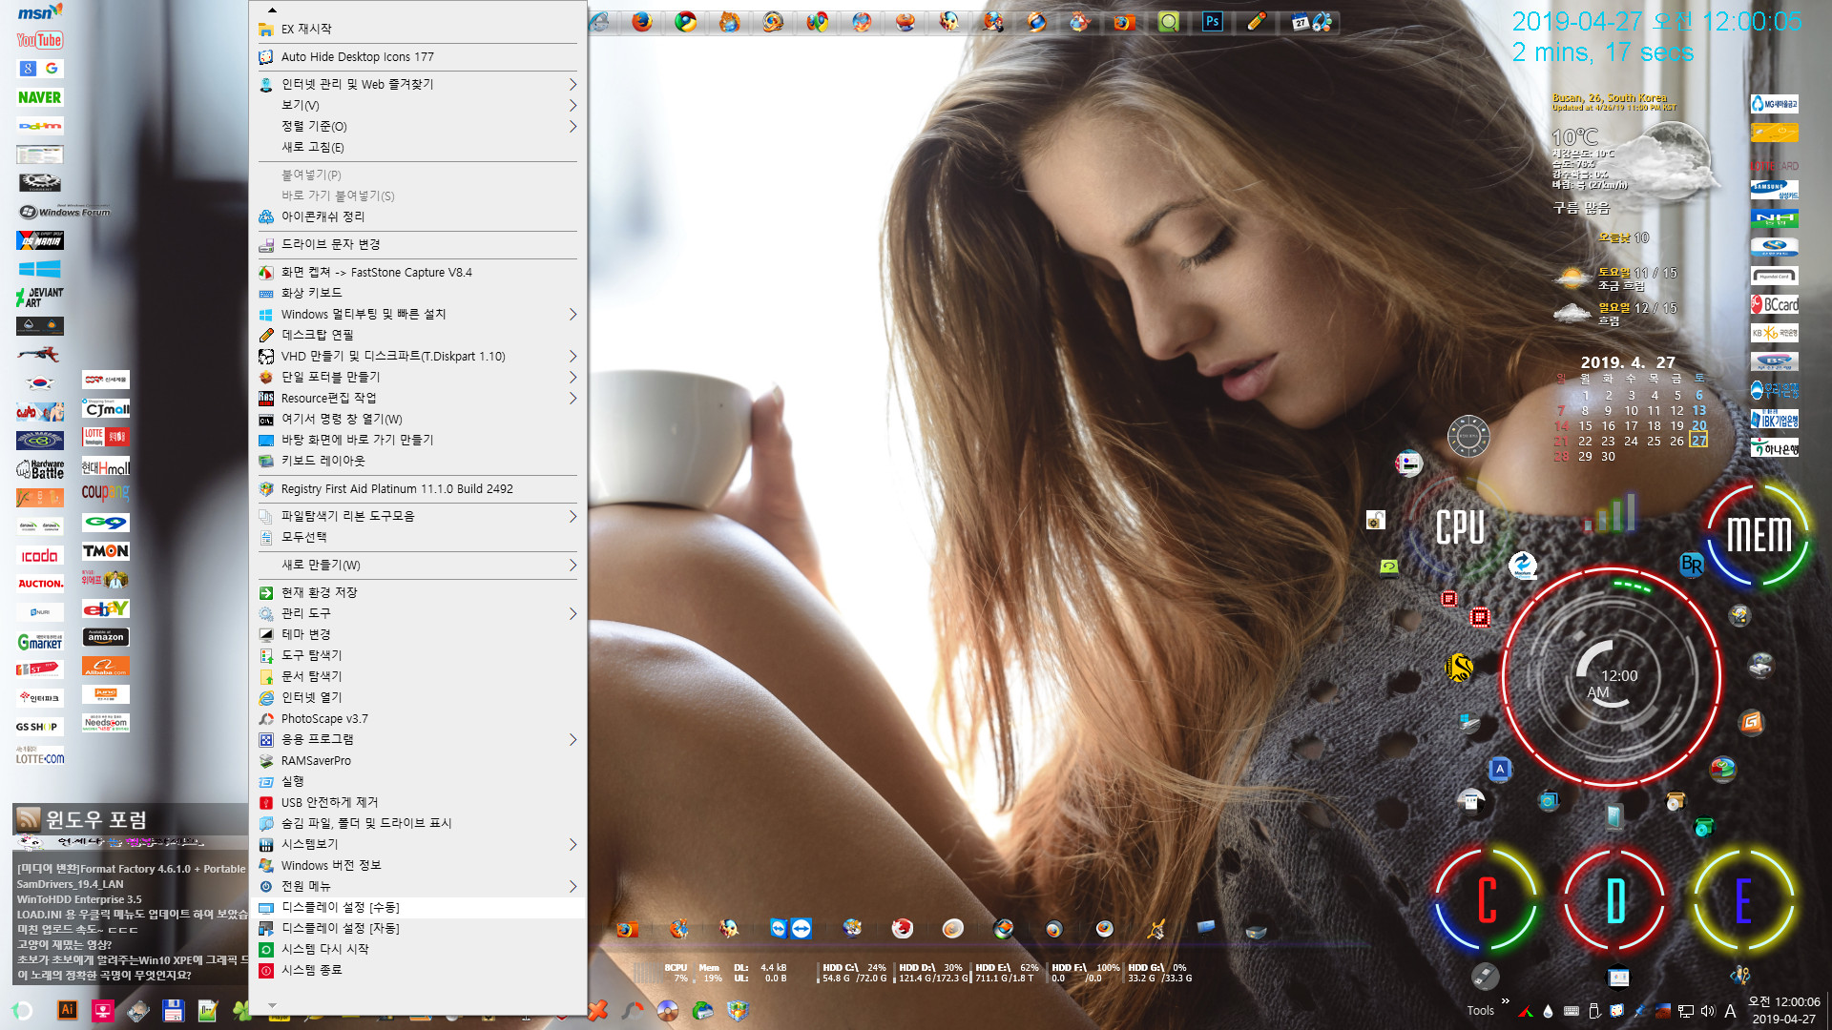
Task: Open the coupang shortcut icon
Action: pos(106,493)
